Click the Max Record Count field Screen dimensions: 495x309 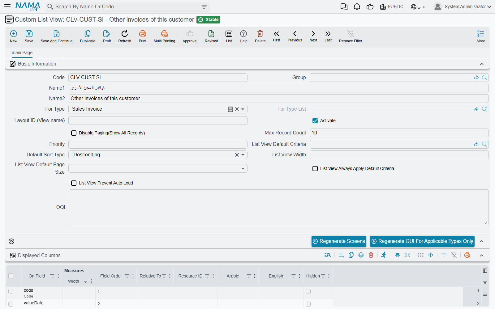399,133
